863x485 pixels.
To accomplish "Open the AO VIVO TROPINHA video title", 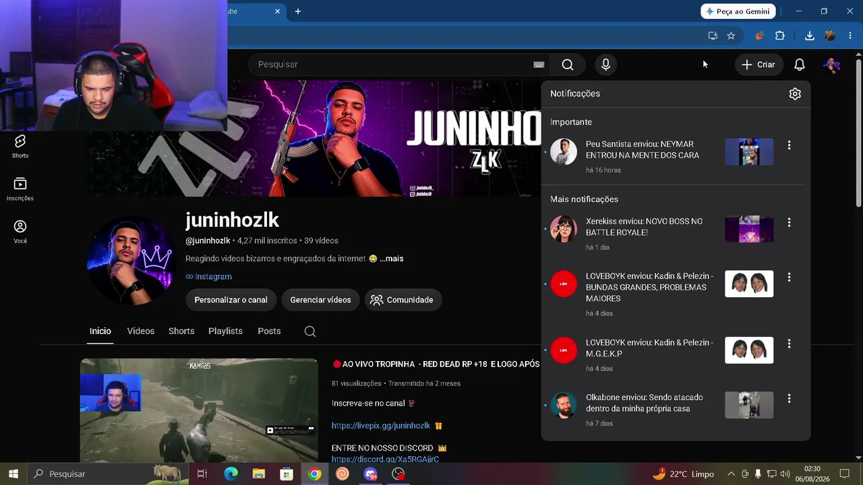I will (436, 364).
